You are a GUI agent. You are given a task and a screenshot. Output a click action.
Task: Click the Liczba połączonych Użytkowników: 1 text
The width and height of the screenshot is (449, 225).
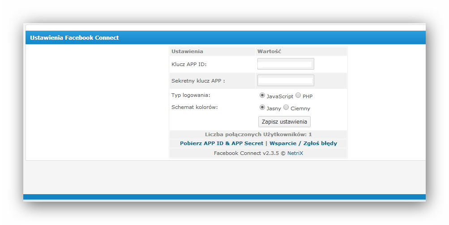258,134
